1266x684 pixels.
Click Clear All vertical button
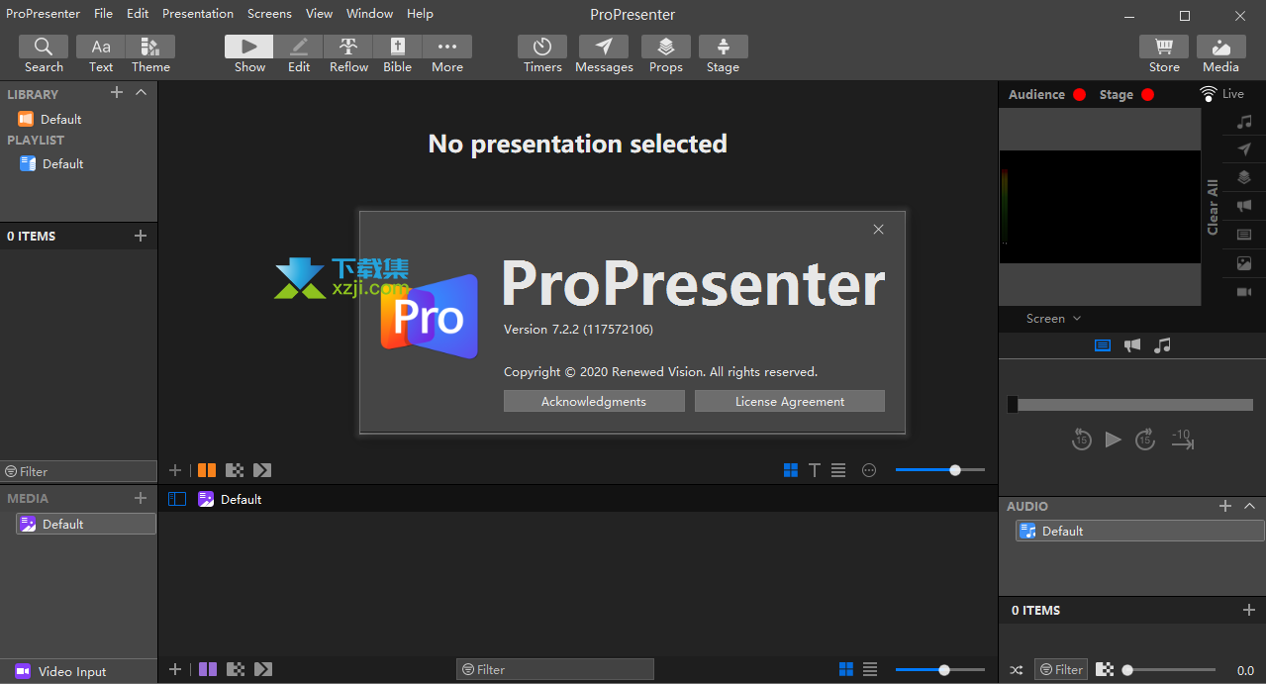pos(1213,207)
